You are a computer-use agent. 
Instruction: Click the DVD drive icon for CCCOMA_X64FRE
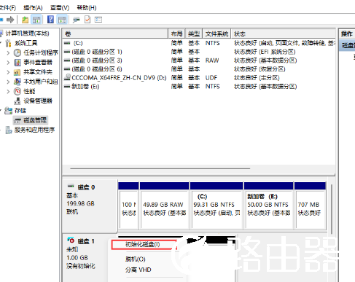pos(67,77)
